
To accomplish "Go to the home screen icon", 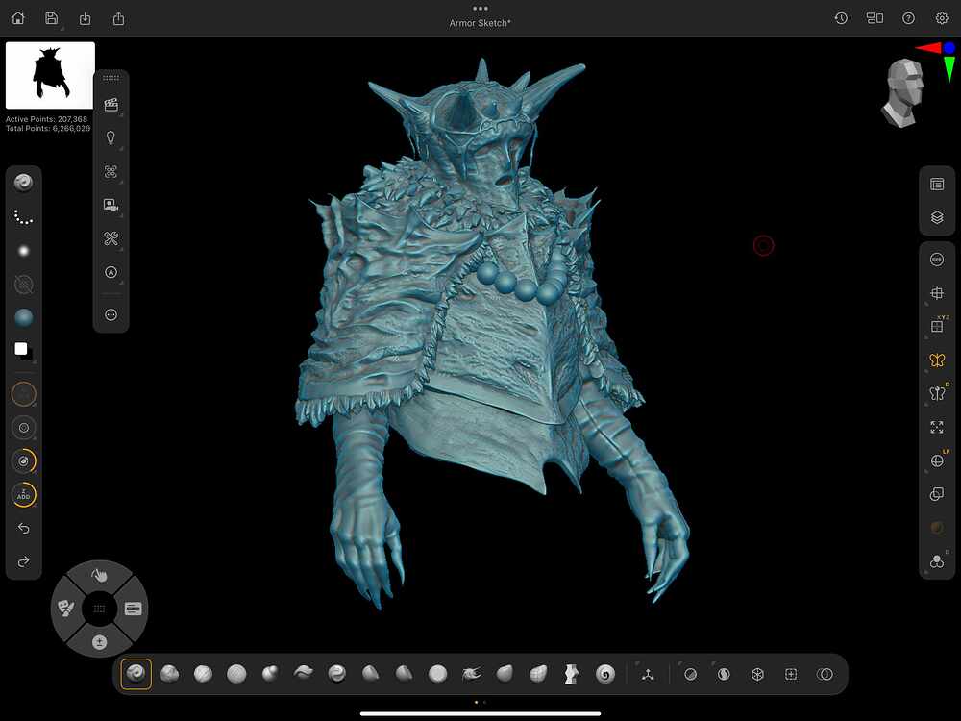I will [18, 18].
